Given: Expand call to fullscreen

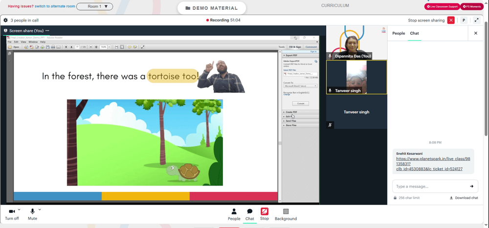Looking at the screenshot, I should click(476, 20).
